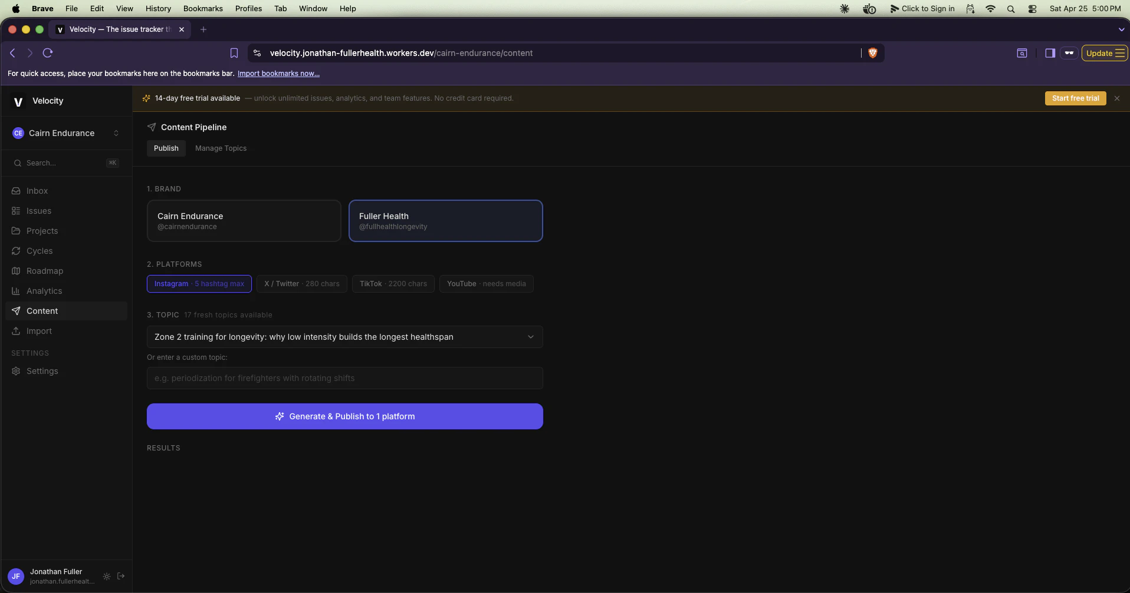
Task: Go back in browser history
Action: pyautogui.click(x=12, y=53)
